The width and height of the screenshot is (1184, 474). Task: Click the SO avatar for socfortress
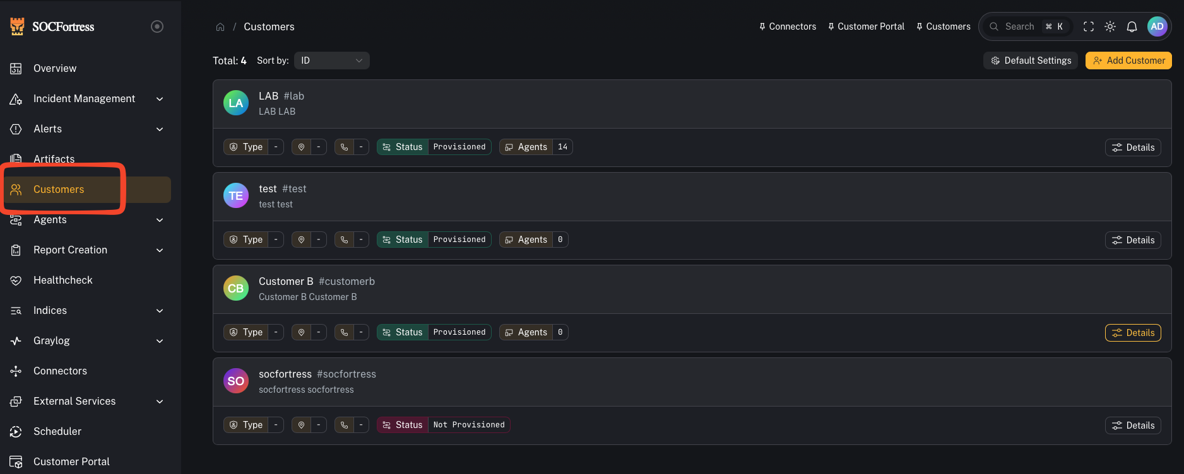coord(236,381)
